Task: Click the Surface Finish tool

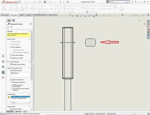Action: tap(56, 6)
